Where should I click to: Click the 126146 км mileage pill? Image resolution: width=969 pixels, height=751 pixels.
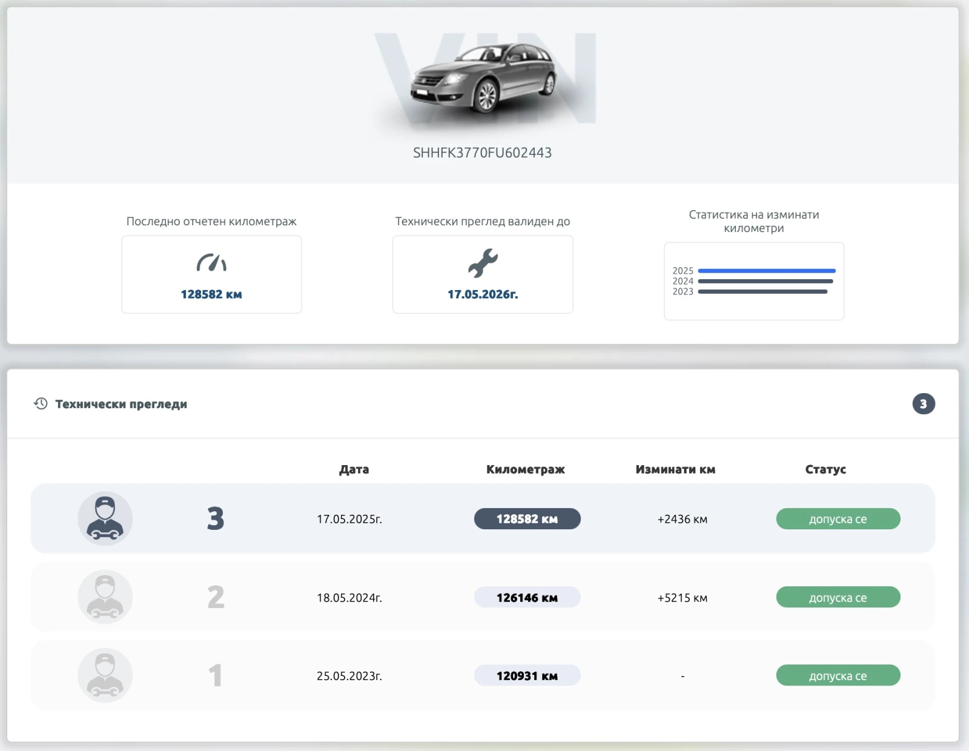pyautogui.click(x=527, y=598)
